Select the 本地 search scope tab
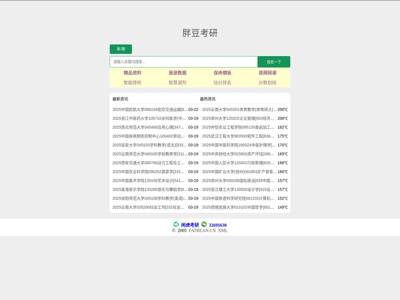Image resolution: width=400 pixels, height=300 pixels. coord(121,49)
